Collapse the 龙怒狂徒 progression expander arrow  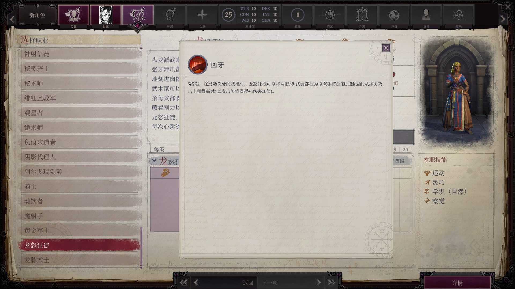tap(154, 161)
